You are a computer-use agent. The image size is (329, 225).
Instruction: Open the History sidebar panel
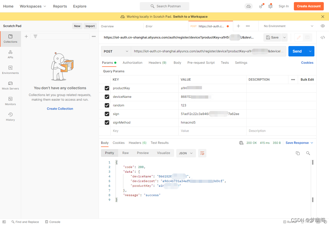point(10,117)
